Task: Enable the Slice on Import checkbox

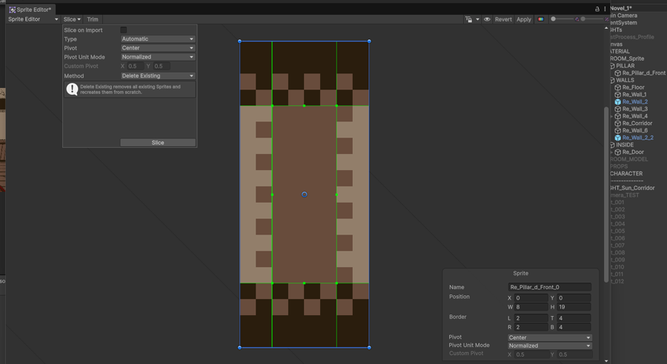Action: pos(124,30)
